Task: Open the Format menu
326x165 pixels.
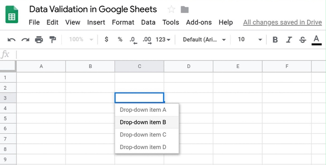Action: (x=123, y=22)
